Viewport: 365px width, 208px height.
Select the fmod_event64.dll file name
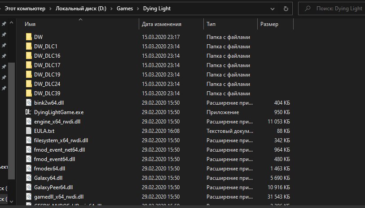click(x=54, y=159)
